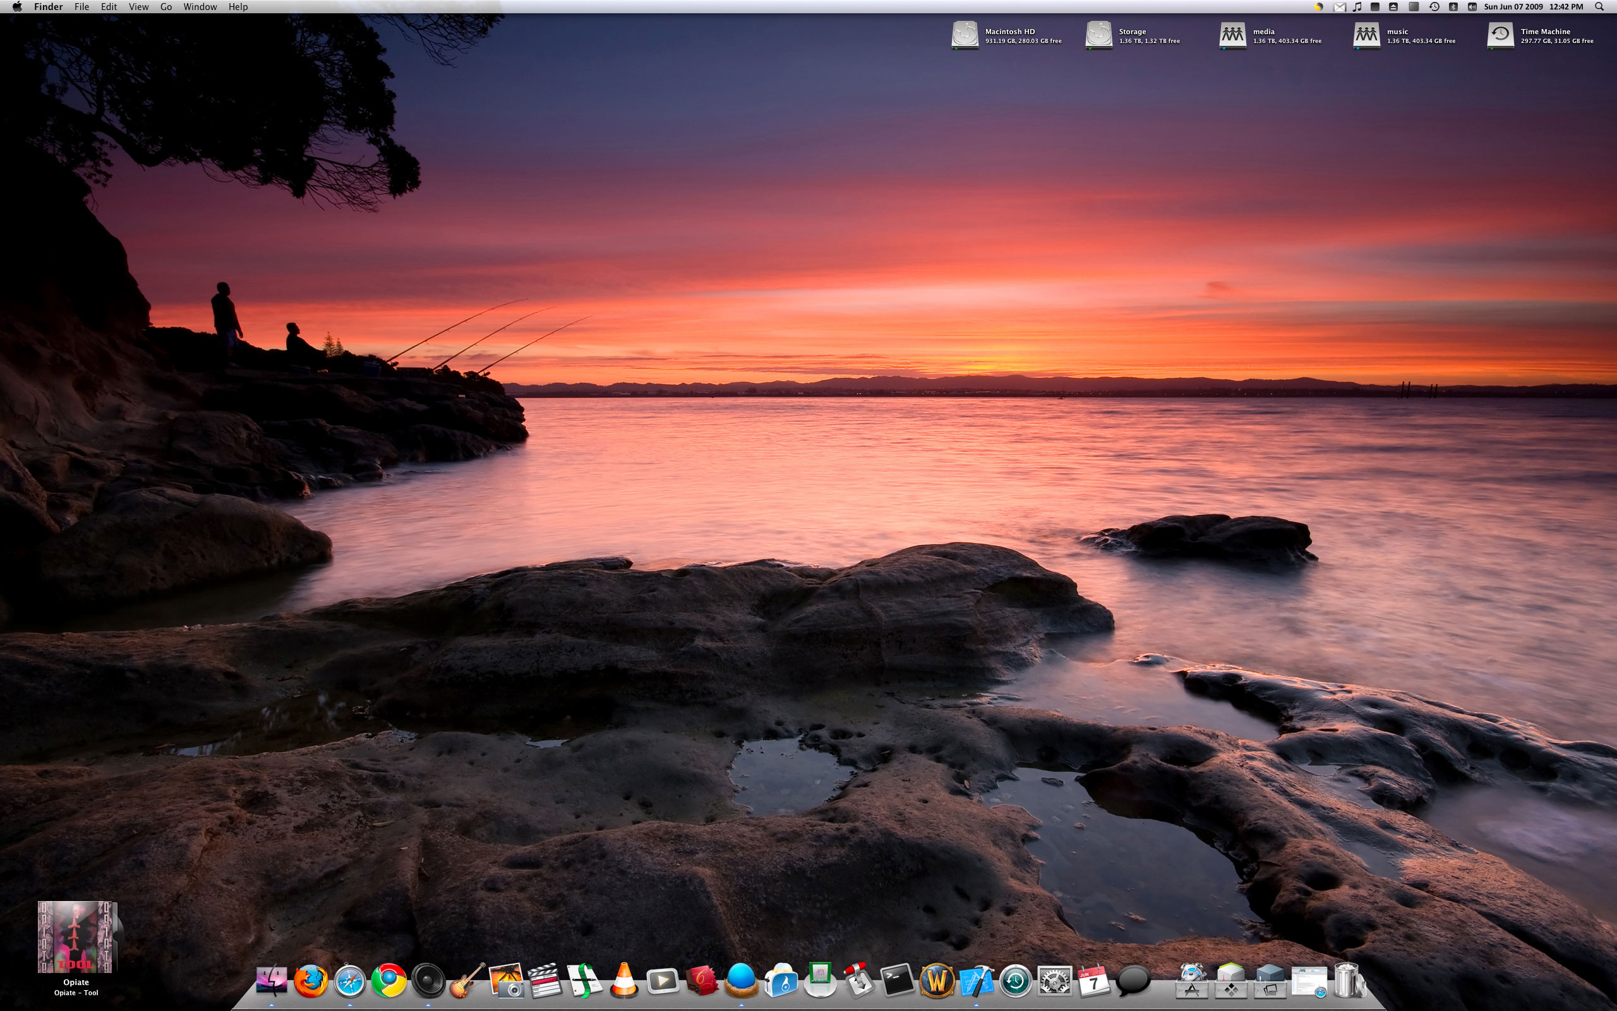Image resolution: width=1617 pixels, height=1011 pixels.
Task: Open iCal calendar icon showing Jun 7
Action: click(x=1094, y=981)
